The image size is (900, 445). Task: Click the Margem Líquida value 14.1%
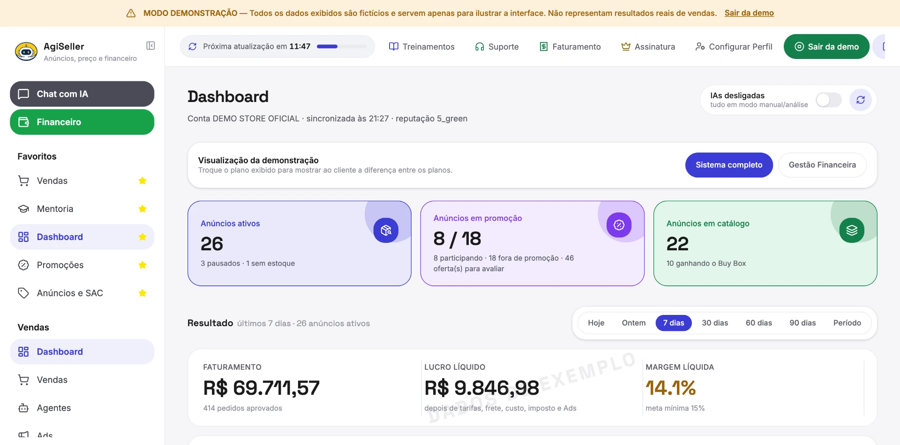pos(671,388)
